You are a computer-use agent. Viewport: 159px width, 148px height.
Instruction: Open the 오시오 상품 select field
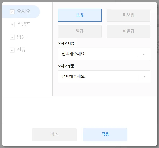pos(104,77)
